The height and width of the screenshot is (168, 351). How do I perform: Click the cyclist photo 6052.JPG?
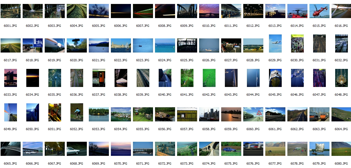[x=77, y=112]
